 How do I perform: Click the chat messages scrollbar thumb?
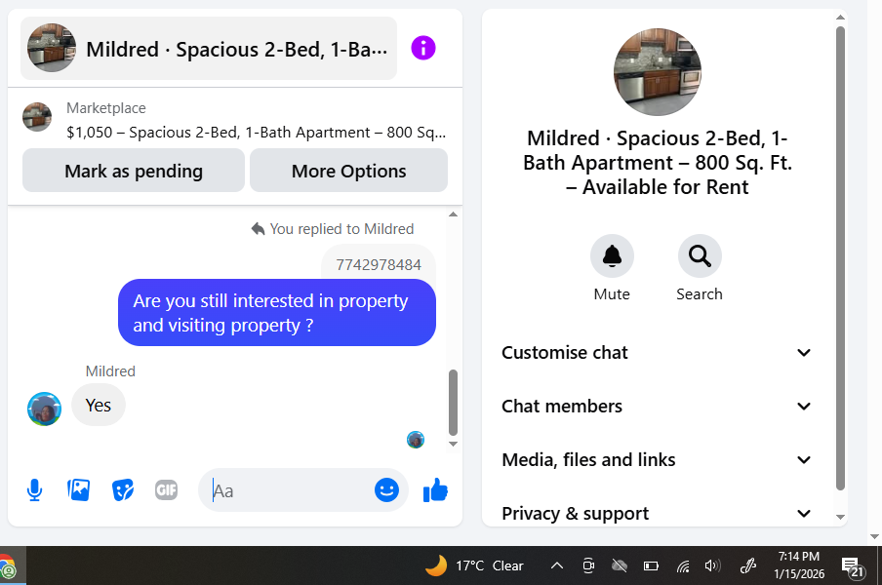453,403
